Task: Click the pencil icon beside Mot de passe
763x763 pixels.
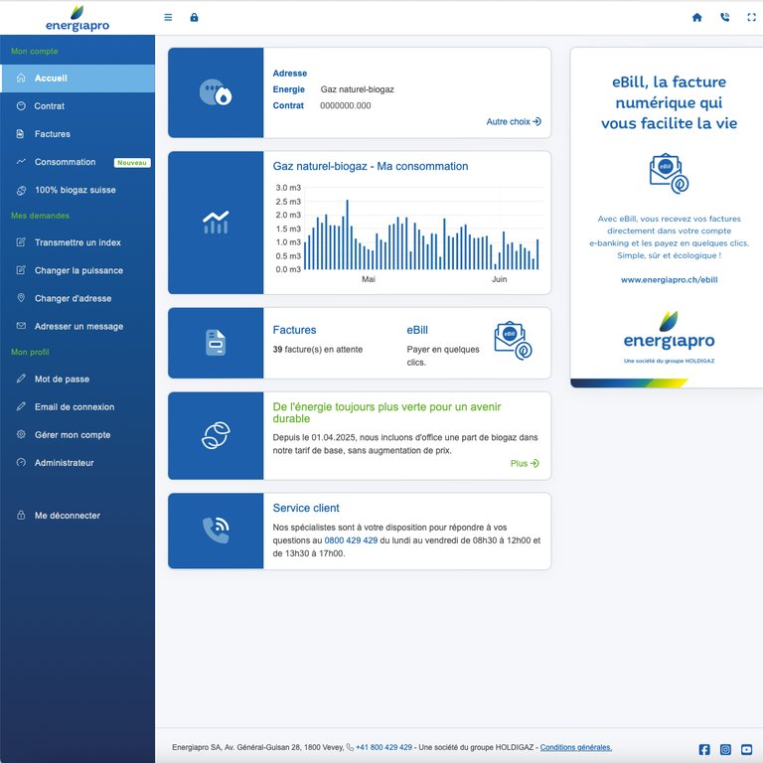Action: tap(21, 379)
